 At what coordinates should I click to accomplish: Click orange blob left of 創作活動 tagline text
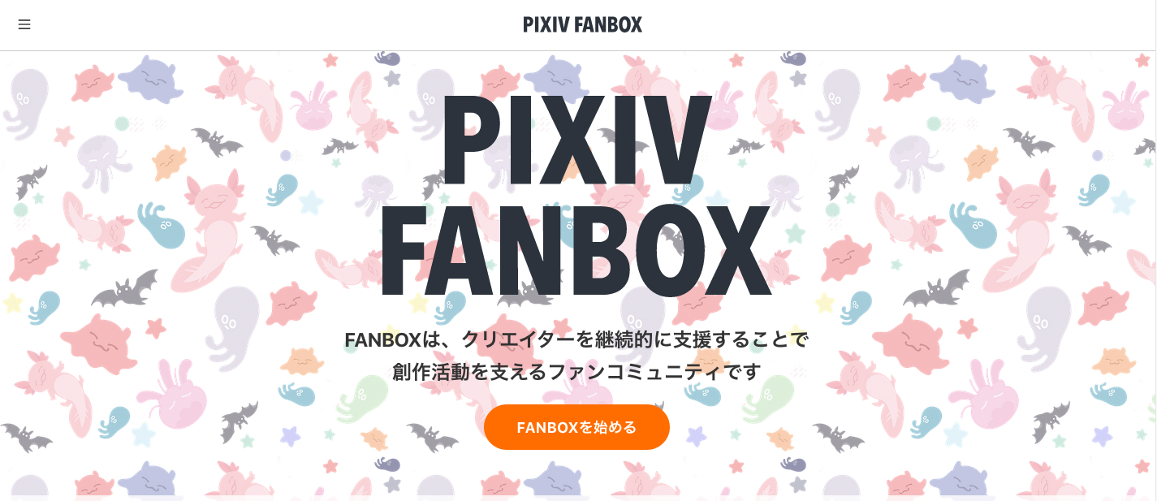pos(302,360)
